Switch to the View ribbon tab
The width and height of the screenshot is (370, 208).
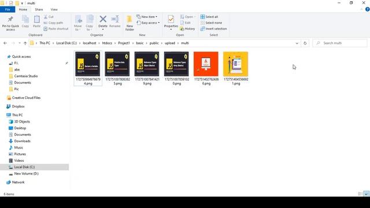click(54, 9)
